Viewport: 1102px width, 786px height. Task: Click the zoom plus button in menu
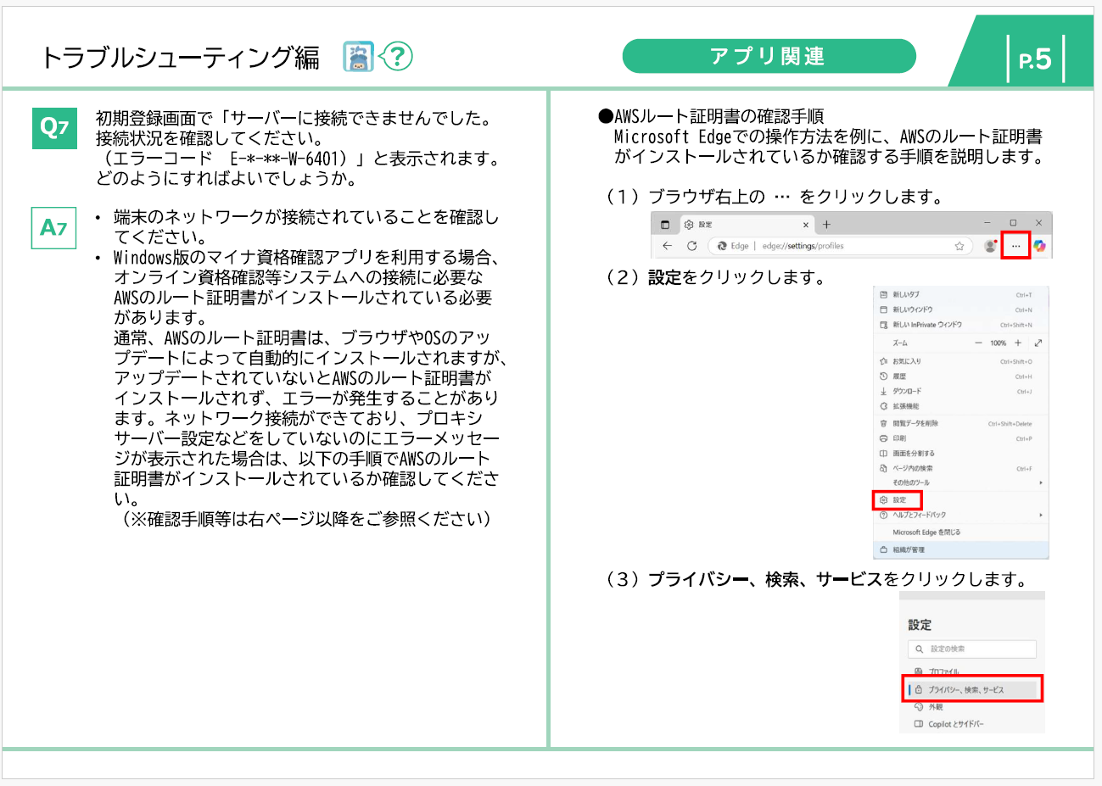(x=1018, y=343)
